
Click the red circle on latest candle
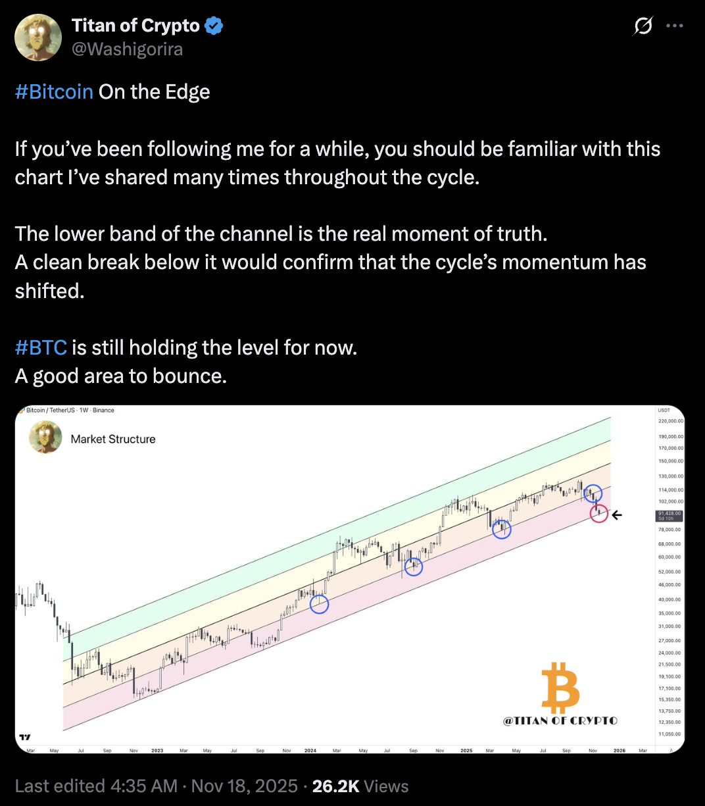pos(598,513)
